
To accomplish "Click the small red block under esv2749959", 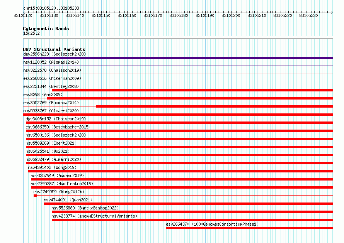I will [x=35, y=196].
